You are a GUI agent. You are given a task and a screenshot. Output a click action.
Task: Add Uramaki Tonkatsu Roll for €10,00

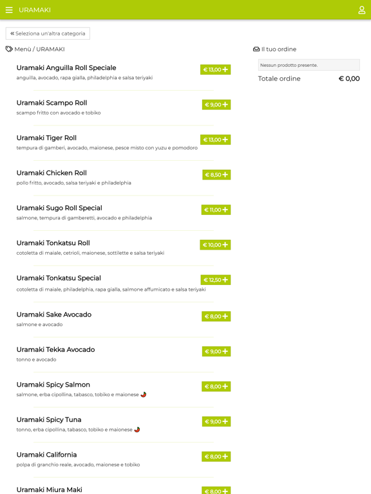pos(215,245)
